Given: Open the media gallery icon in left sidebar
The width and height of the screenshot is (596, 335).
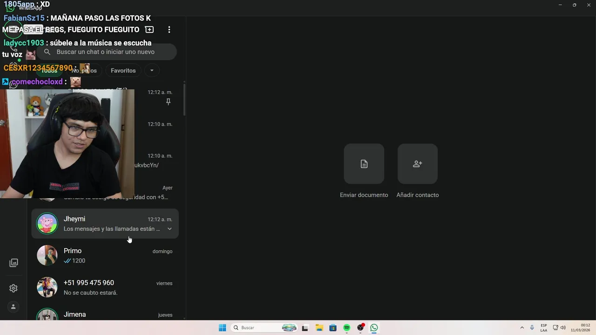Looking at the screenshot, I should [x=14, y=263].
